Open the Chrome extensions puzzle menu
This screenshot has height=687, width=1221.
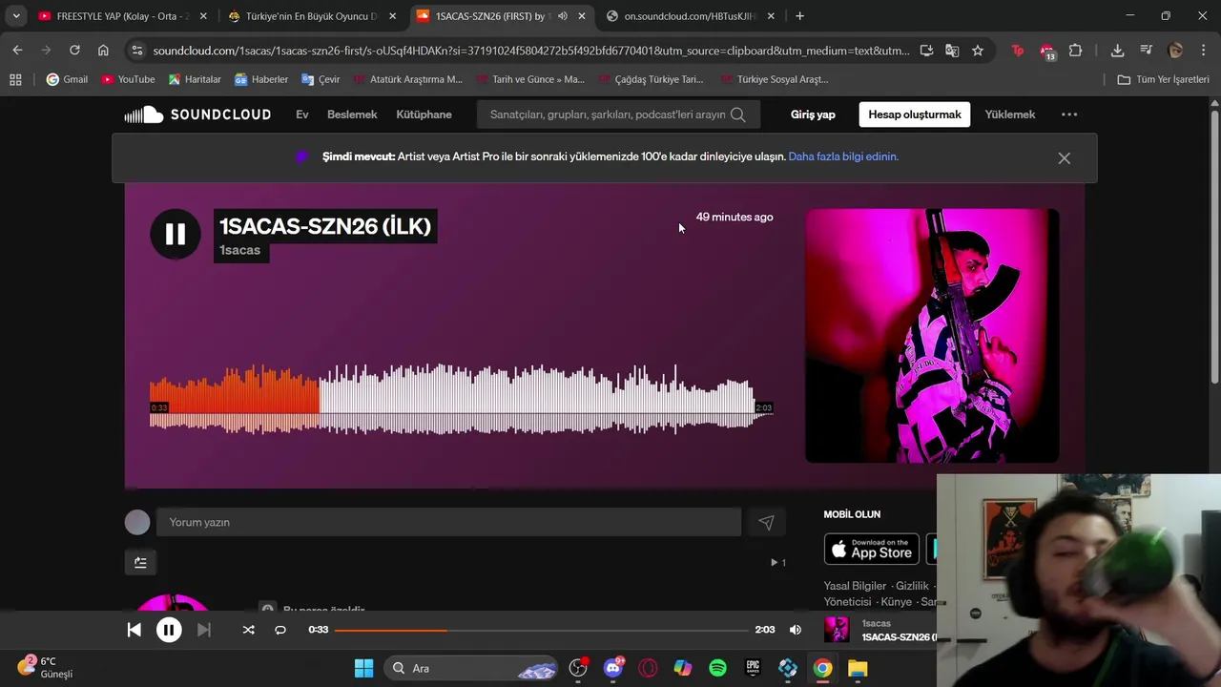click(1076, 51)
